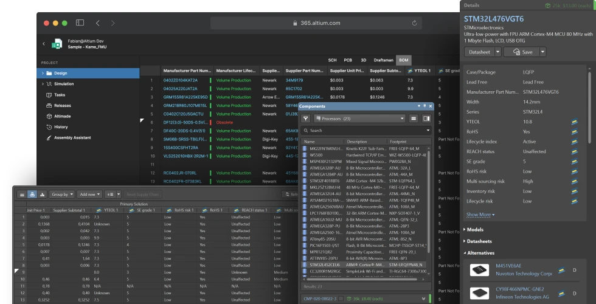The image size is (596, 304).
Task: Expand the Design tree arrow
Action: pyautogui.click(x=43, y=73)
